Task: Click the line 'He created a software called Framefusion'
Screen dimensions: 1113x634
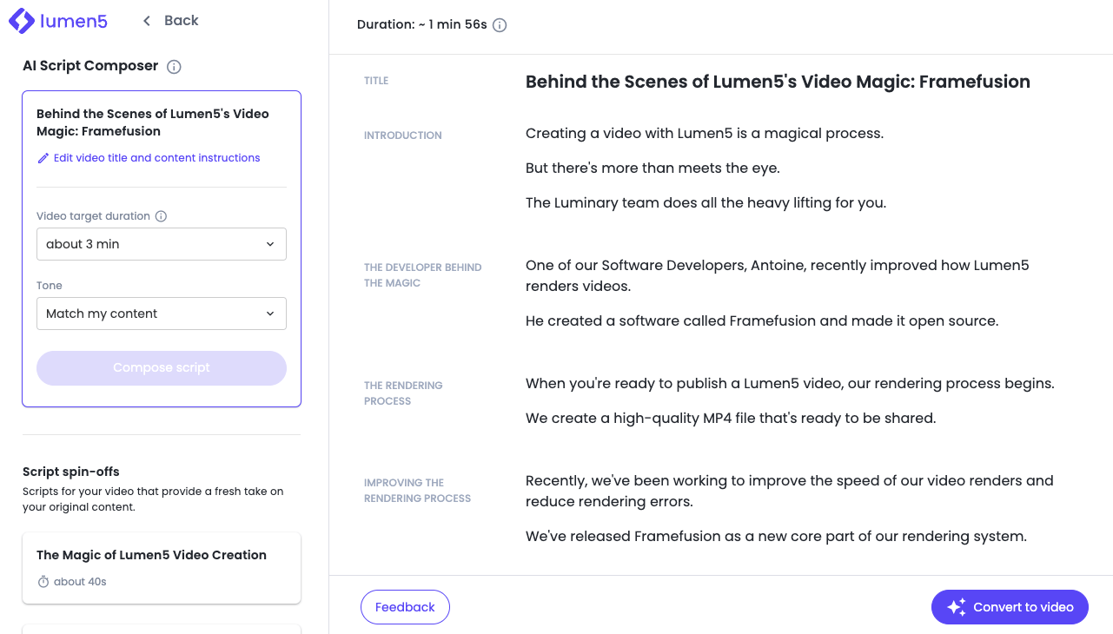Action: (762, 321)
